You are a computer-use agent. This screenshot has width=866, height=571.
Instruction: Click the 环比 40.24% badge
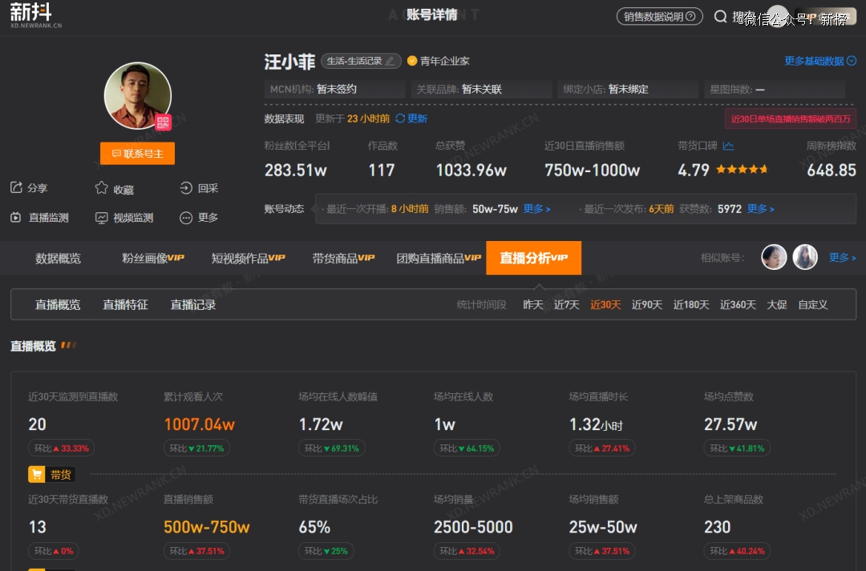(737, 551)
